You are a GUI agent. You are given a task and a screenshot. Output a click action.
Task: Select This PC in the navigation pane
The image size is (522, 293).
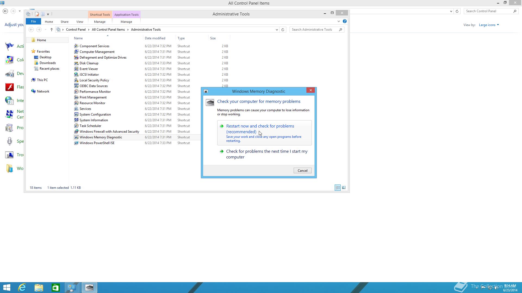42,80
